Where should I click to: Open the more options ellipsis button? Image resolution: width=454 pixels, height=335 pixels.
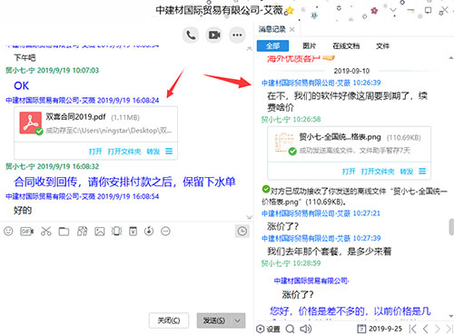(237, 35)
